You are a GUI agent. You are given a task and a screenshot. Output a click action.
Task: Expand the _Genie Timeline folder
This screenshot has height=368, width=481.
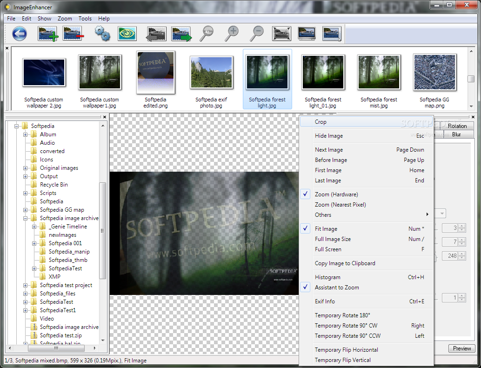[34, 227]
